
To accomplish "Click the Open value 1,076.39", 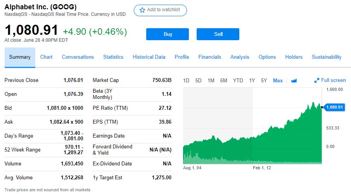I will [73, 94].
